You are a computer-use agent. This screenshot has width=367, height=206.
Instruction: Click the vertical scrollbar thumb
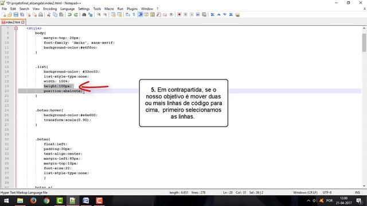coord(364,42)
